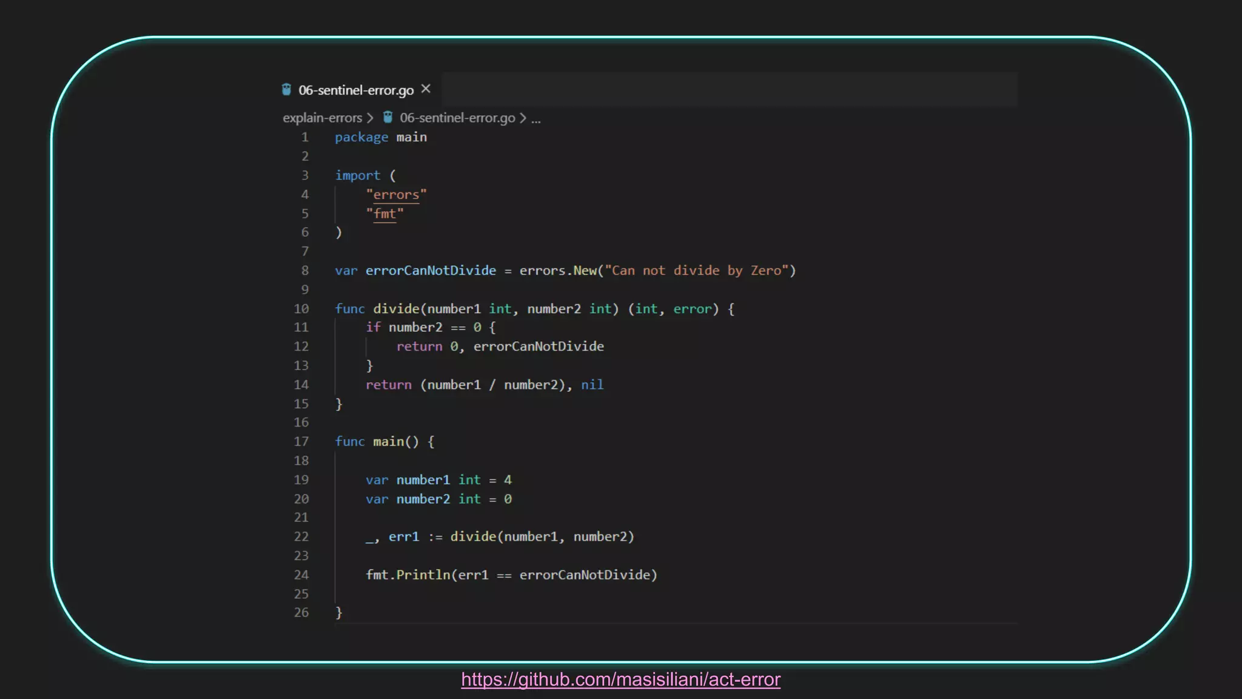This screenshot has height=699, width=1242.
Task: Click chevron after 06-sentinel-error.go breadcrumb
Action: 523,118
